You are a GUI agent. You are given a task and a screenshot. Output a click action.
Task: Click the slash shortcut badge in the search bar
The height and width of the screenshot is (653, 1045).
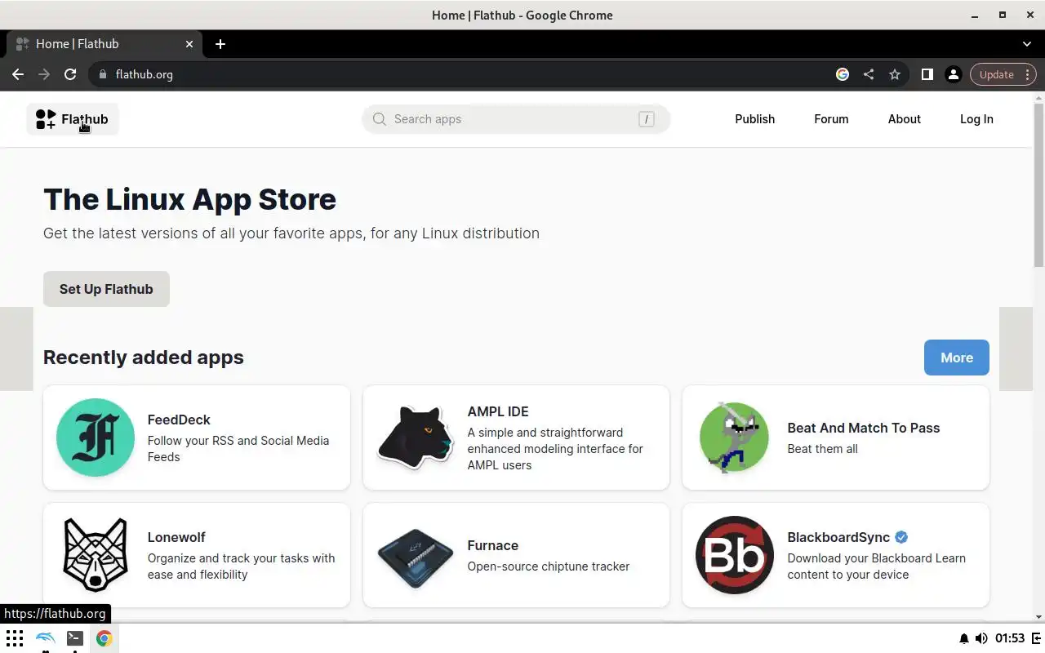(x=646, y=119)
